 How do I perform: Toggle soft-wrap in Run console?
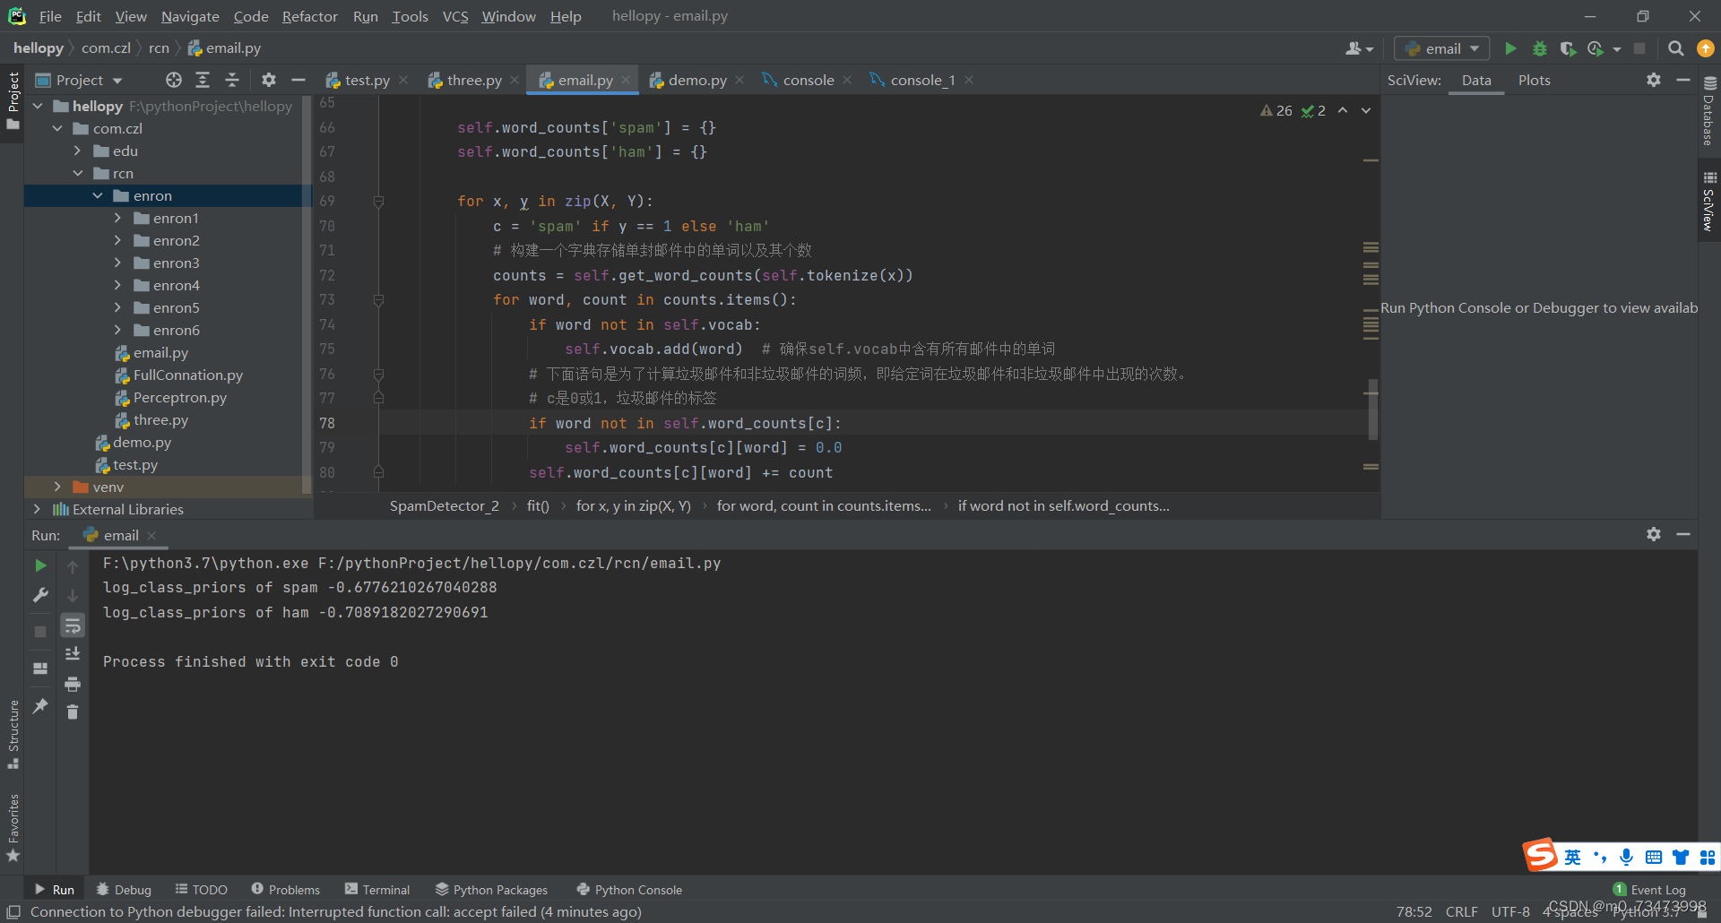click(x=73, y=625)
